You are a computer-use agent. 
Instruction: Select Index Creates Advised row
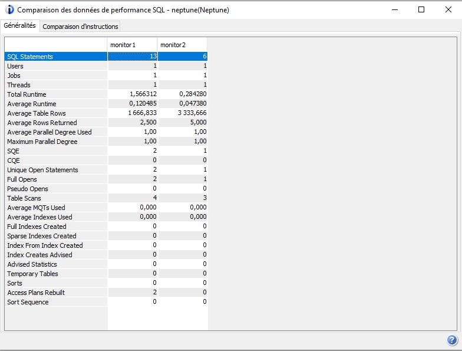point(56,255)
